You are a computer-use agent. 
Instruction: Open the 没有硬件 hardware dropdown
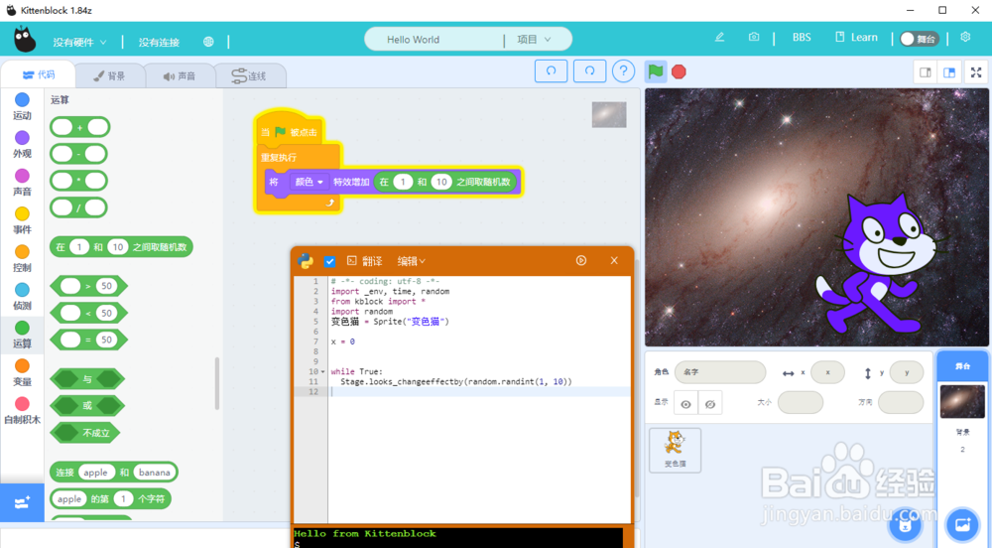[x=79, y=42]
